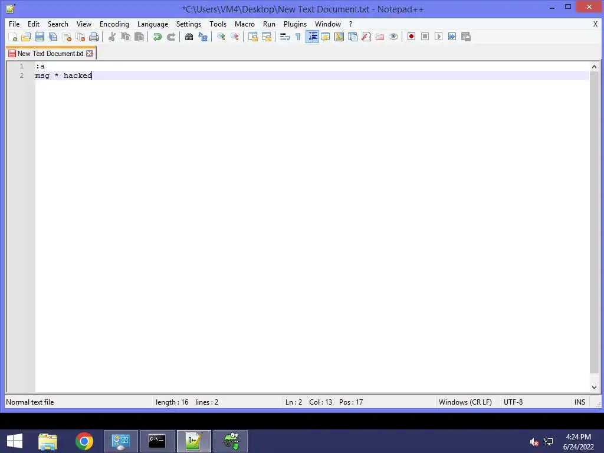
Task: Open the Settings menu
Action: point(189,24)
